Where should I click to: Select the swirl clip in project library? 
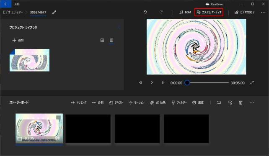(x=29, y=60)
